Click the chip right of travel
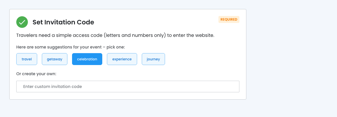 (55, 59)
